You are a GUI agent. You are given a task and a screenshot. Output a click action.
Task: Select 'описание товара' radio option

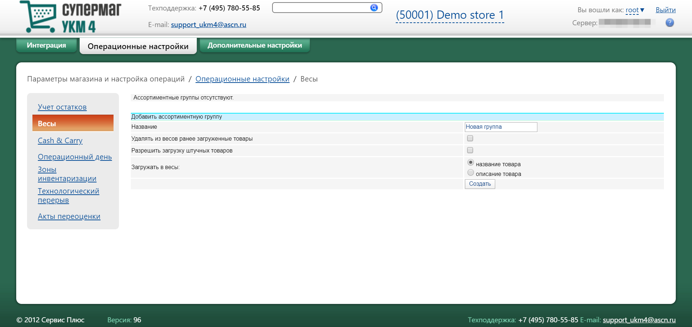pos(470,173)
